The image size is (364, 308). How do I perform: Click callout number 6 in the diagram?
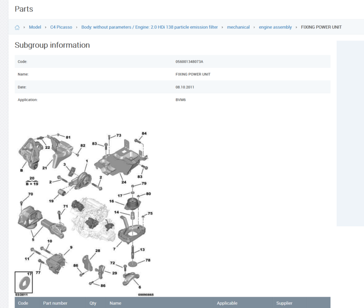pyautogui.click(x=140, y=287)
